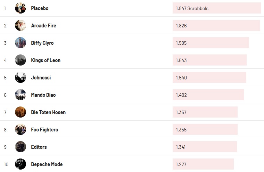
Task: Open the Biffy Clyro name link
Action: [42, 43]
